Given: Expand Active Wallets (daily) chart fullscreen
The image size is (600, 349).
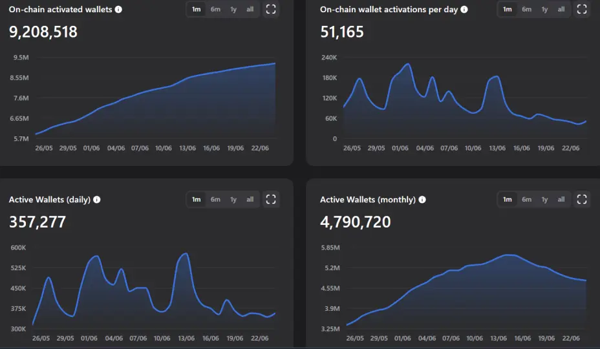Looking at the screenshot, I should click(271, 199).
